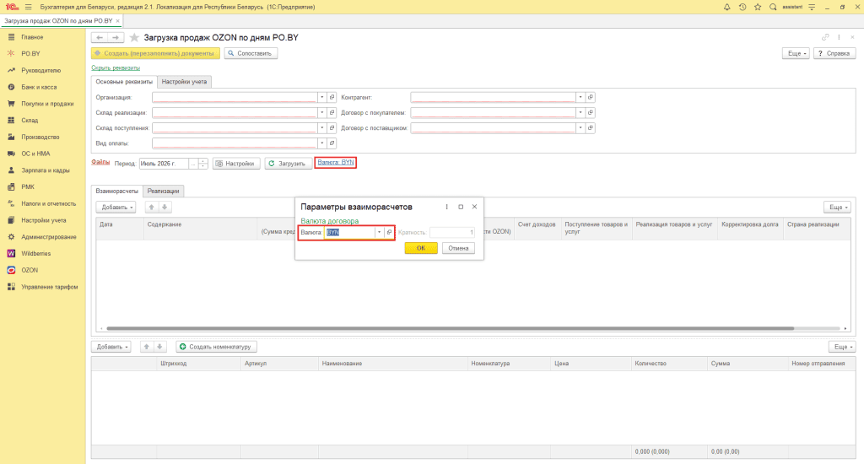Copy link to this form icon
The image size is (864, 464).
(x=825, y=37)
